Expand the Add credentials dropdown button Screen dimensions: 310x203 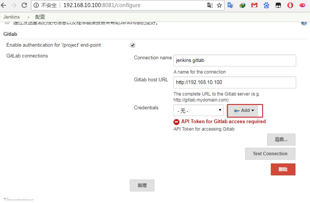(x=243, y=110)
